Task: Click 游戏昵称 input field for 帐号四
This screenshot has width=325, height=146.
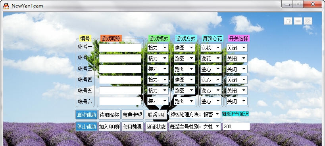Action: pos(120,80)
